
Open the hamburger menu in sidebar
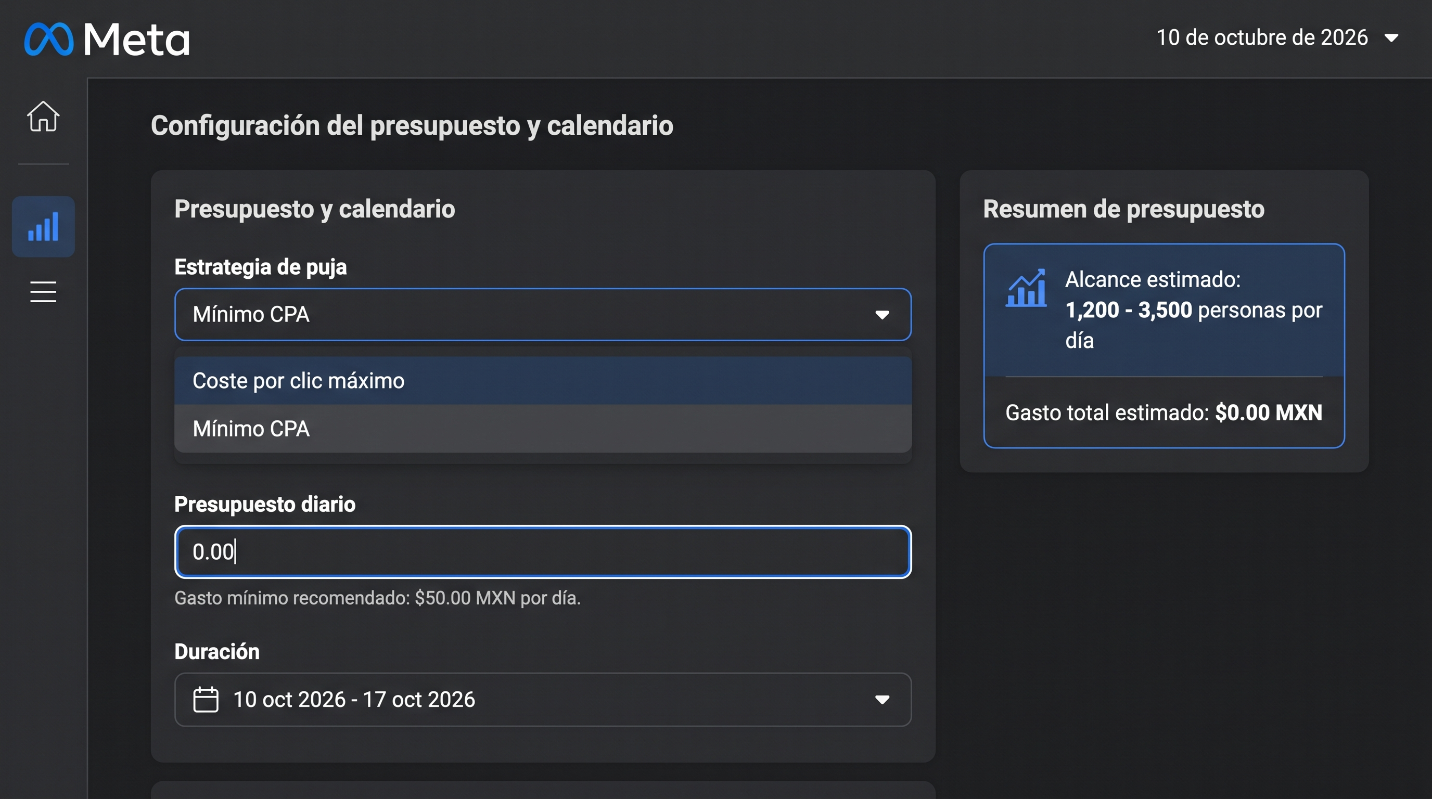(43, 292)
